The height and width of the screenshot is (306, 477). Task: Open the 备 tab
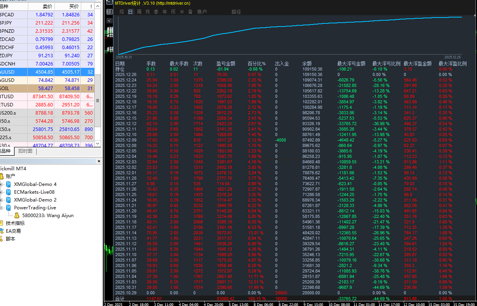pyautogui.click(x=191, y=12)
